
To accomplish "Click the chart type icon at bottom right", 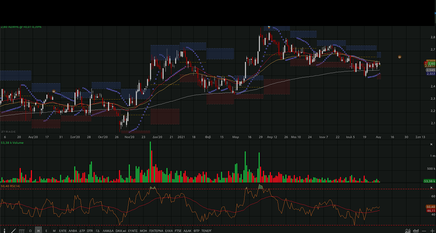I will pyautogui.click(x=408, y=231).
